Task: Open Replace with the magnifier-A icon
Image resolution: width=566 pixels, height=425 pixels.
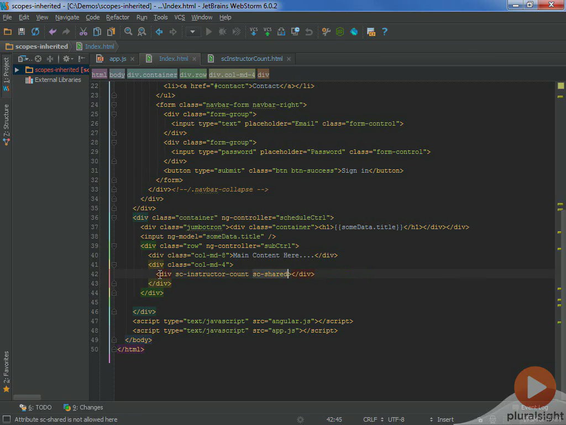Action: [x=142, y=32]
